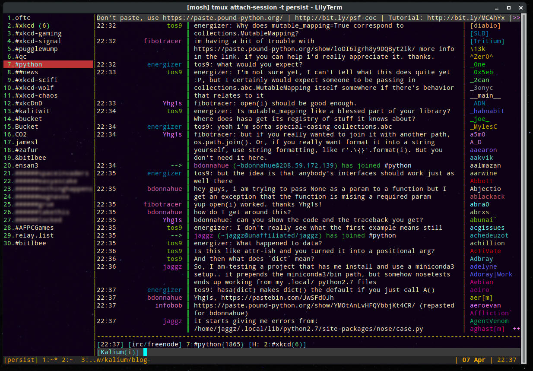Select nick Adoray|Work in the nicklist
533x371 pixels.
point(491,274)
